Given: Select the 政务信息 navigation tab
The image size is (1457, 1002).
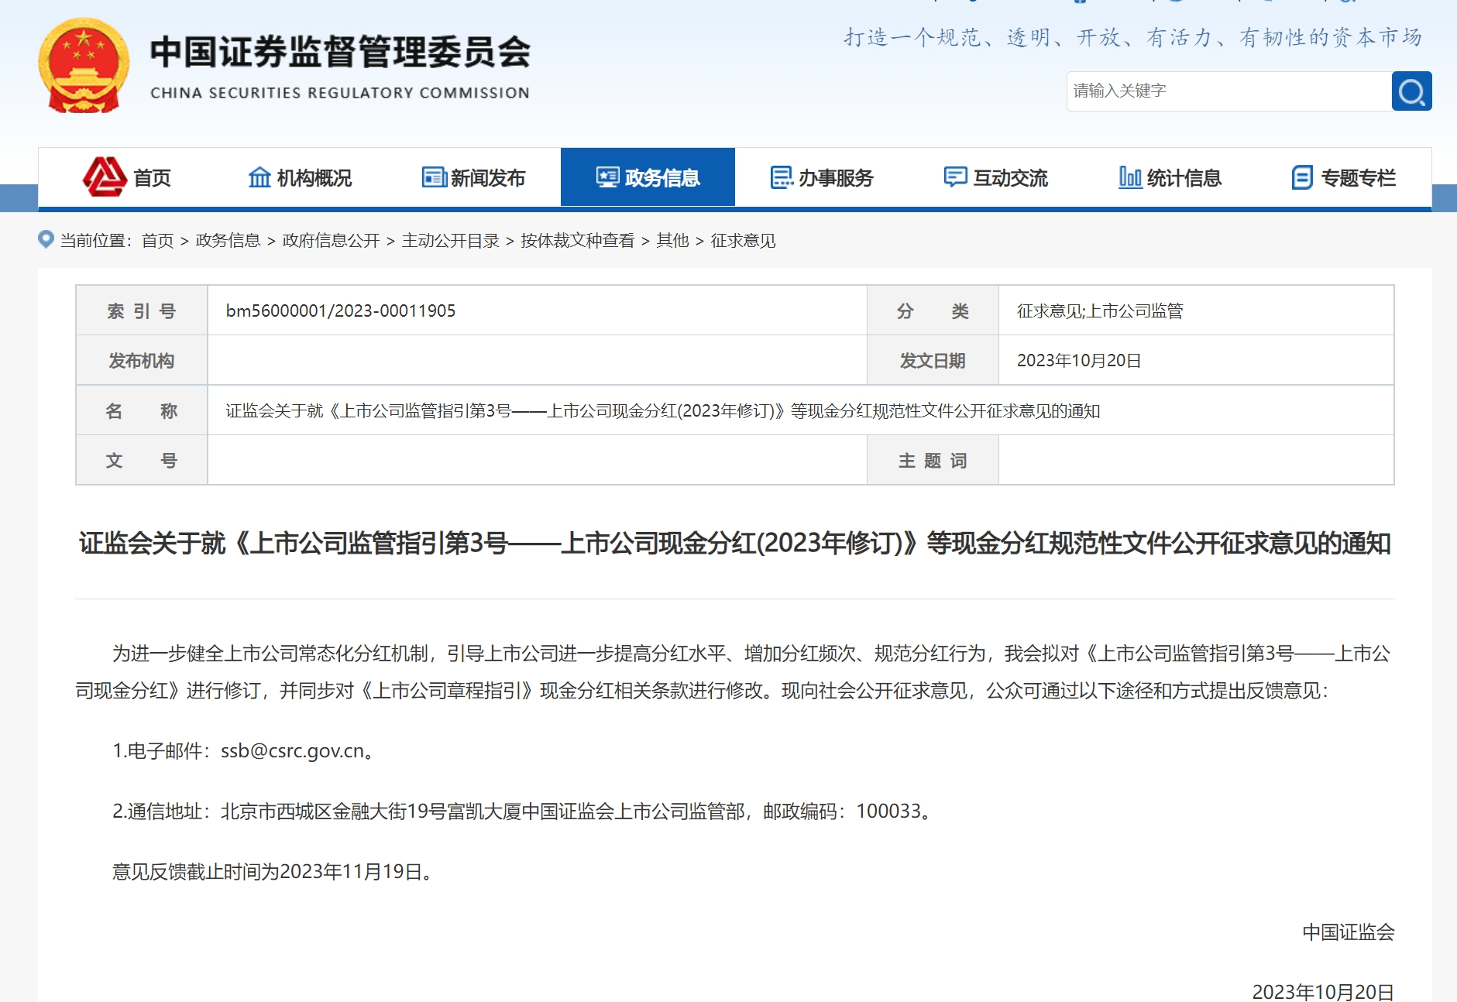Looking at the screenshot, I should coord(648,177).
